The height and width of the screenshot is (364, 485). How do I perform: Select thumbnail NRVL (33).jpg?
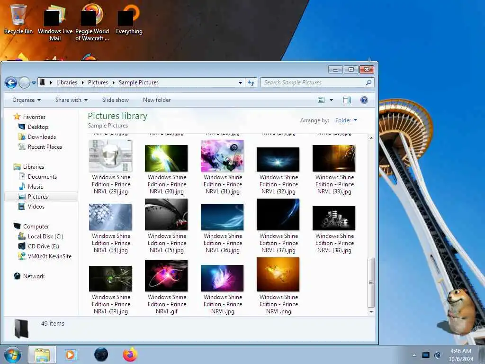334,158
